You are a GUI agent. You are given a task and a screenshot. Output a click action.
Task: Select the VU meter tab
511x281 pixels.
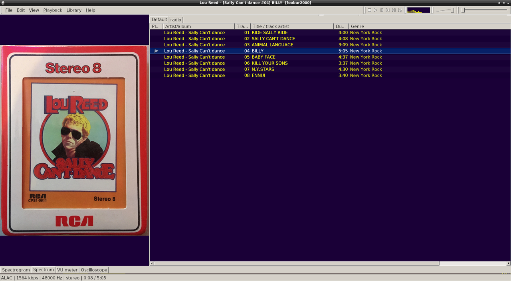tap(67, 270)
